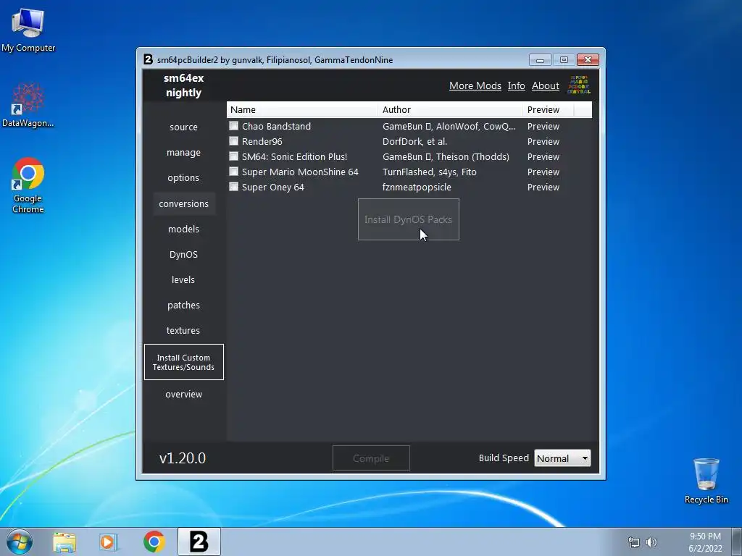Check the Chao Bandstand checkbox
The height and width of the screenshot is (556, 742).
coord(234,126)
